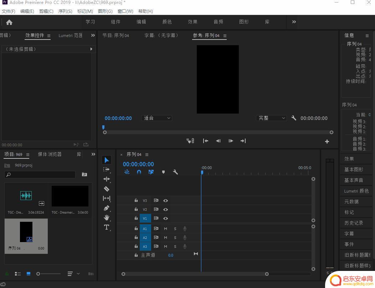Viewport: 375px width, 288px height.
Task: Open sort icons dropdown in project panel
Action: click(73, 274)
